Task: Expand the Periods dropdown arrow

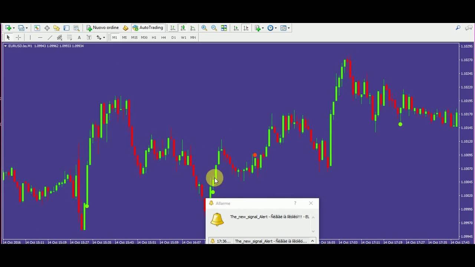Action: 275,28
